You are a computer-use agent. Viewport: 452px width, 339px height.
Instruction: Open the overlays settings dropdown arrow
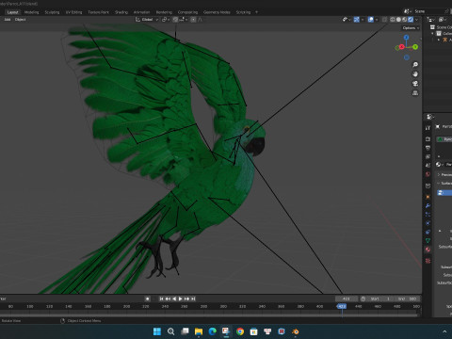(x=377, y=20)
